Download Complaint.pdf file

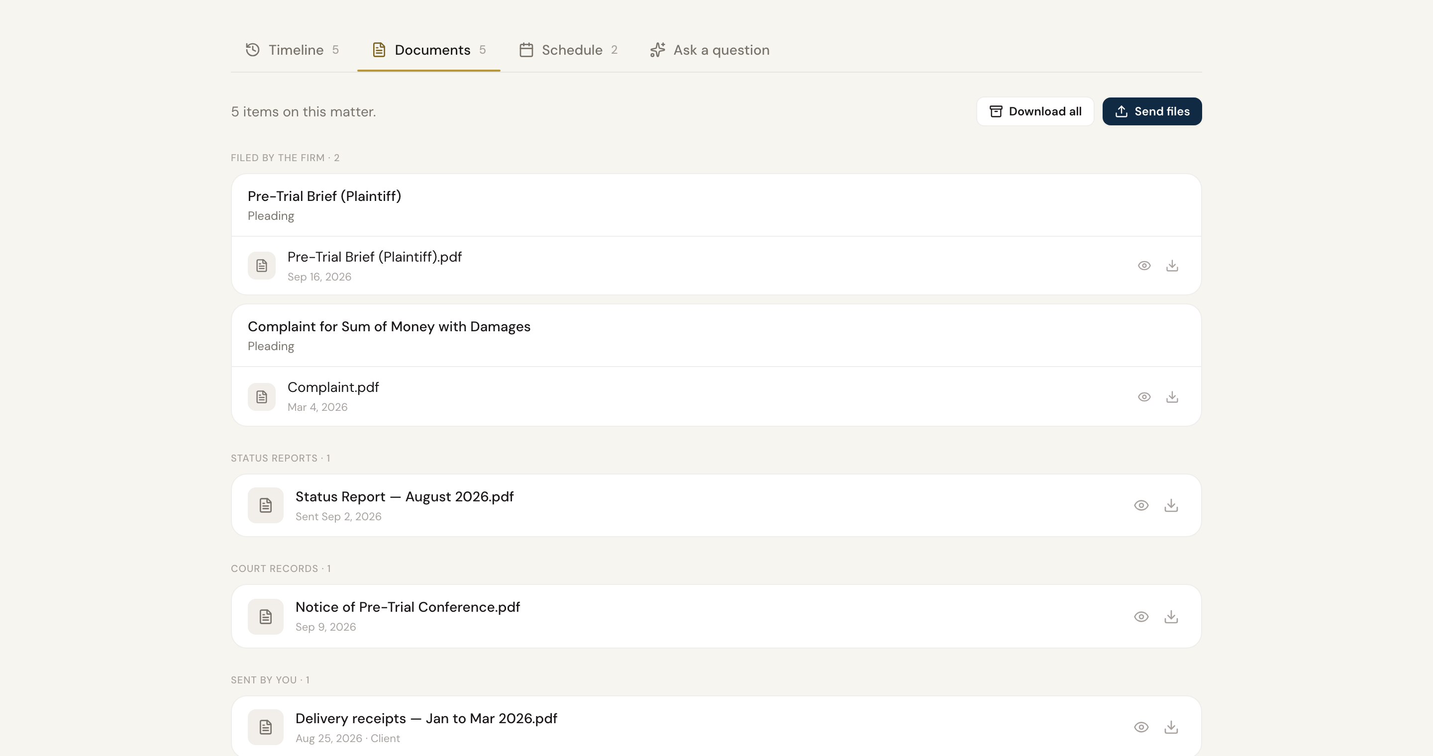[x=1172, y=397]
